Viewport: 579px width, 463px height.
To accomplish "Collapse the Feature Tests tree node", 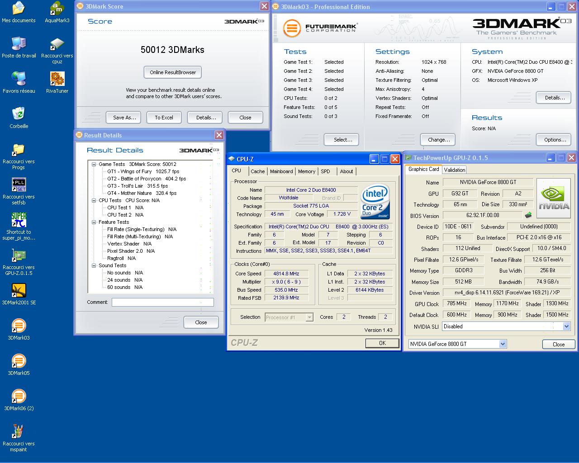I will point(94,222).
